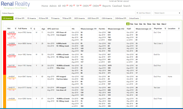Open the Physician column filter
Viewport: 183px width, 109px height.
165,28
